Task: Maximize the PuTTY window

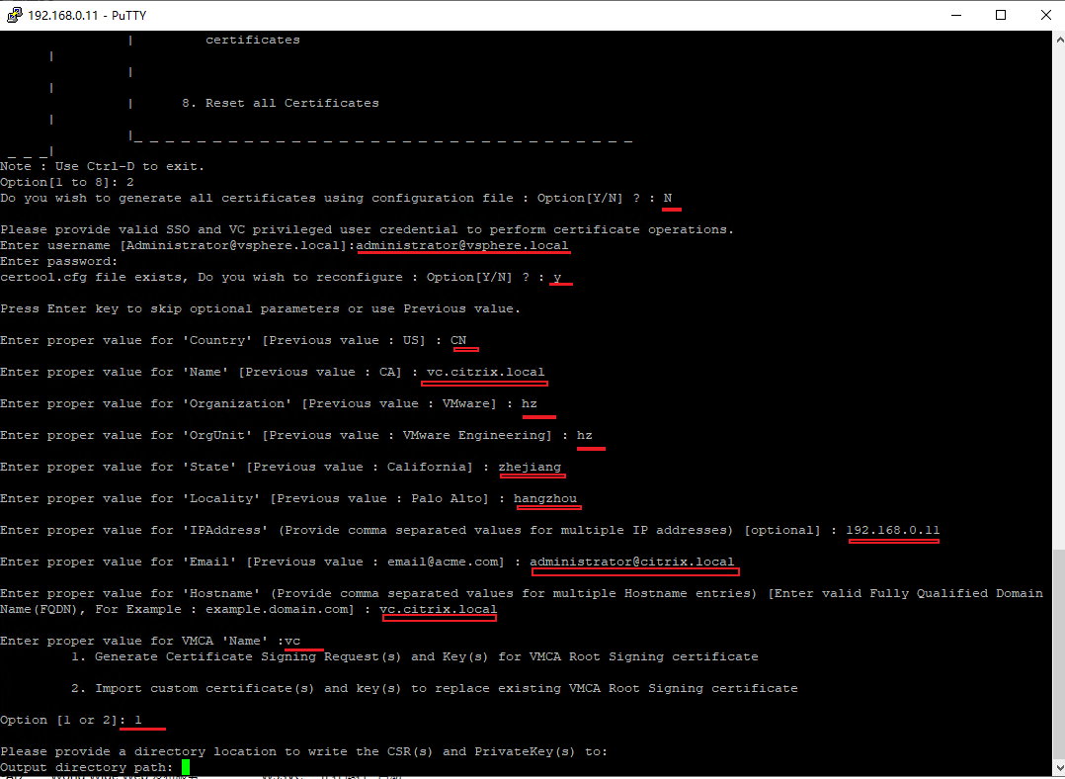Action: pyautogui.click(x=1001, y=15)
